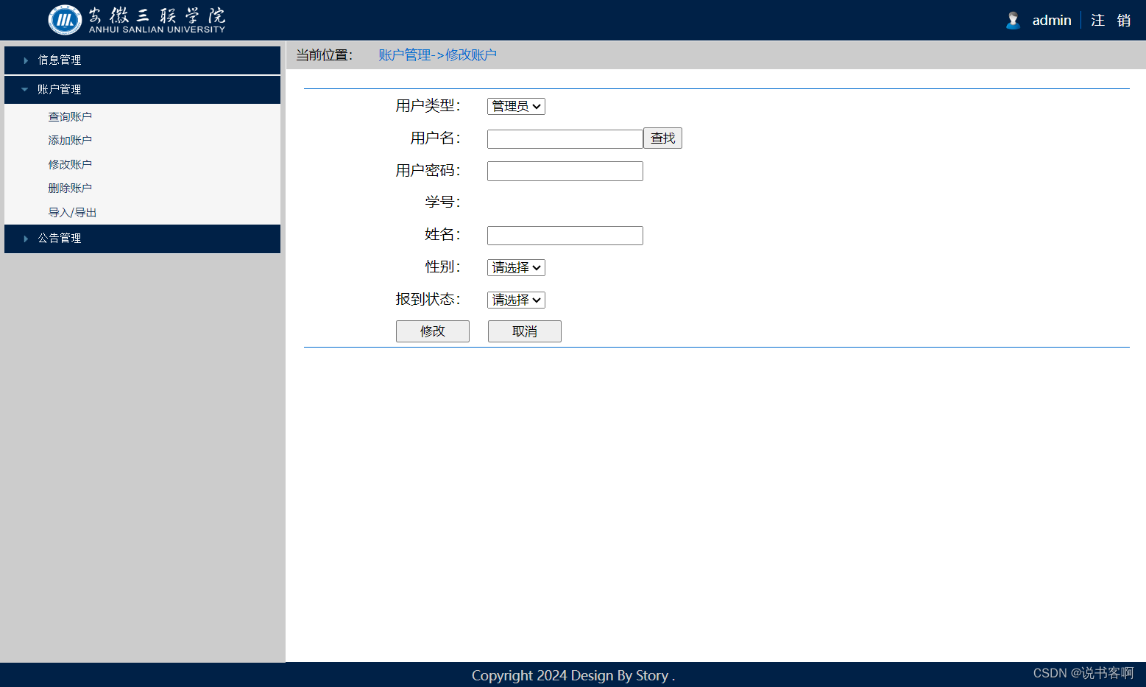Screen dimensions: 1146x687
Task: Focus the 用户密码 input field
Action: 565,171
